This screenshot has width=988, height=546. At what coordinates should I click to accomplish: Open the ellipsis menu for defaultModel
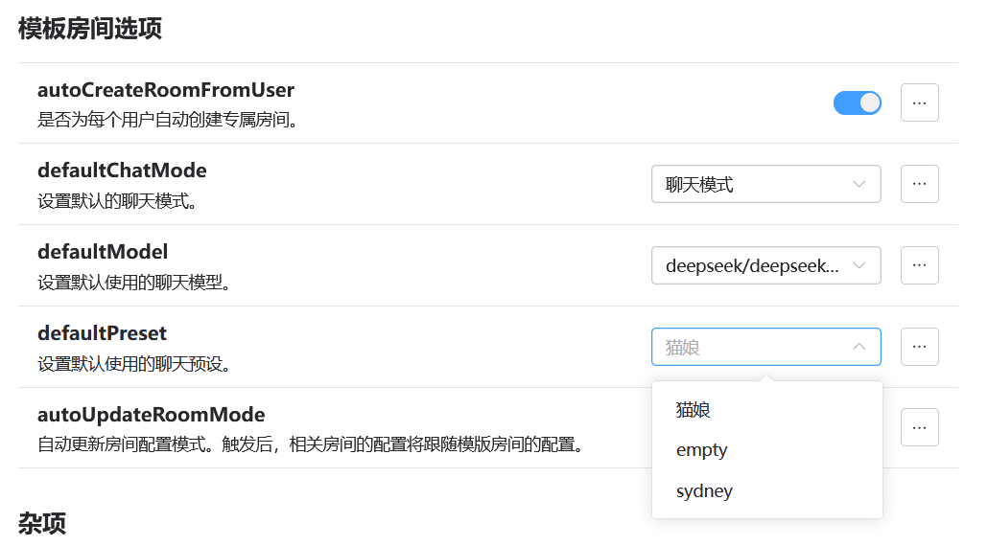[919, 265]
